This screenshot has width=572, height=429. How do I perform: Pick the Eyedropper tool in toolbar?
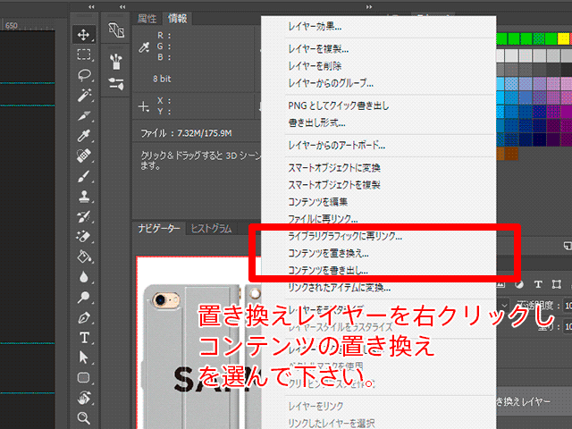[x=84, y=136]
